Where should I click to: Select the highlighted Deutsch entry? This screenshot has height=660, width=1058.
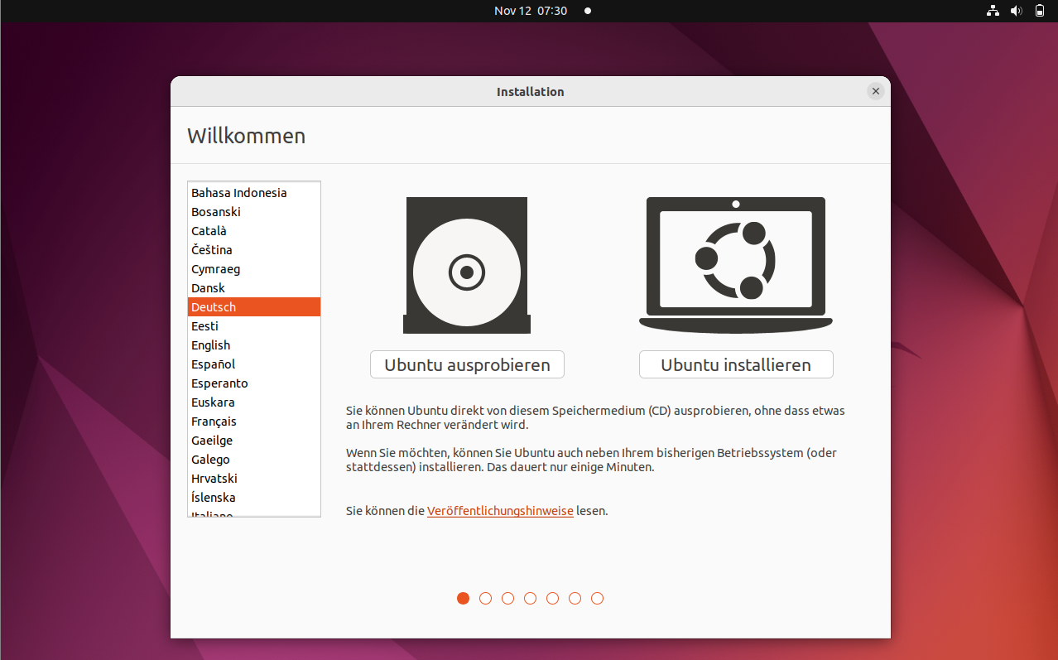pyautogui.click(x=214, y=307)
